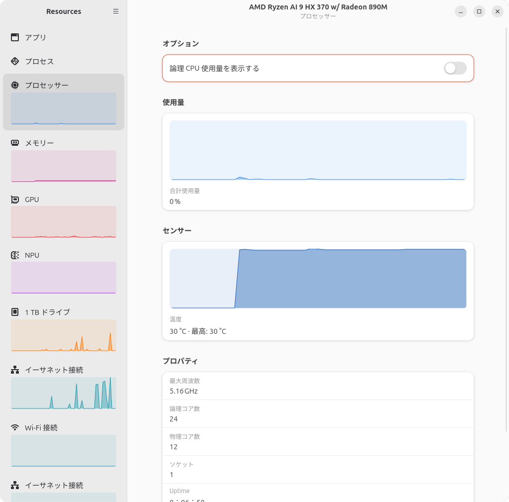This screenshot has height=502, width=509.
Task: Click the Wi-Fi 接続 signal icon
Action: point(15,427)
